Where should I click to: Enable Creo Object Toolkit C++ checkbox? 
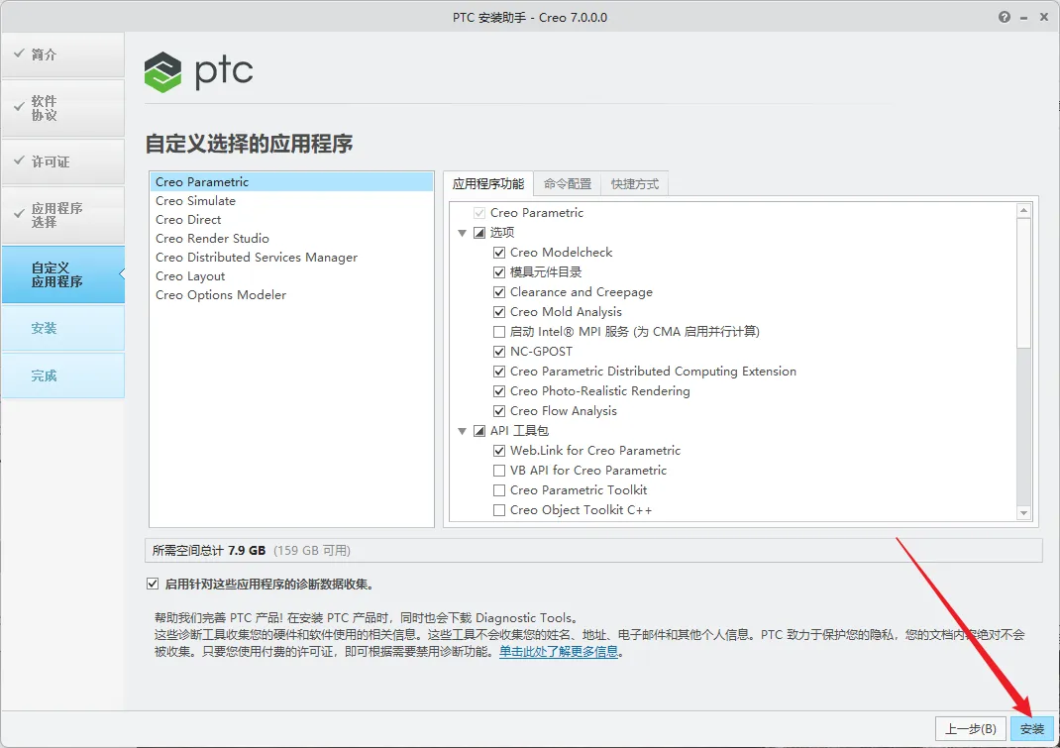click(499, 510)
